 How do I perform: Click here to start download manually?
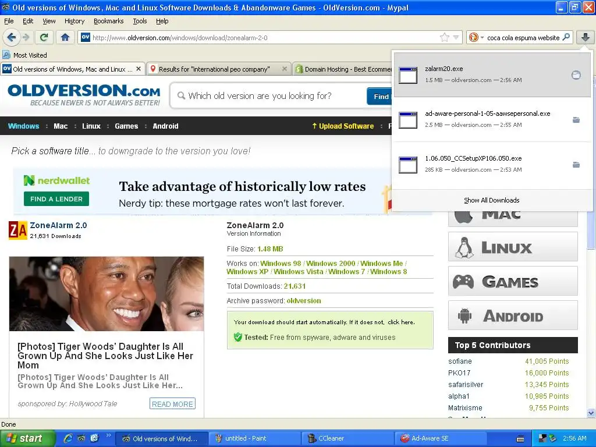pos(401,322)
